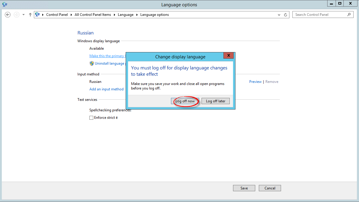Open the Preview link for Russian input
This screenshot has width=359, height=202.
(x=255, y=82)
